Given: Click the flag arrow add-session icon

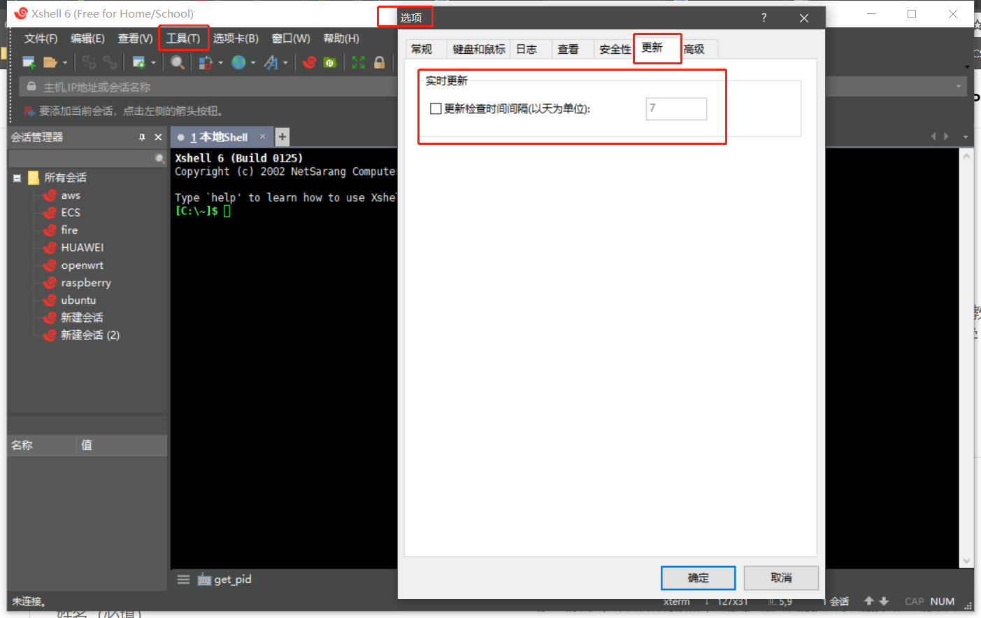Looking at the screenshot, I should pyautogui.click(x=29, y=111).
